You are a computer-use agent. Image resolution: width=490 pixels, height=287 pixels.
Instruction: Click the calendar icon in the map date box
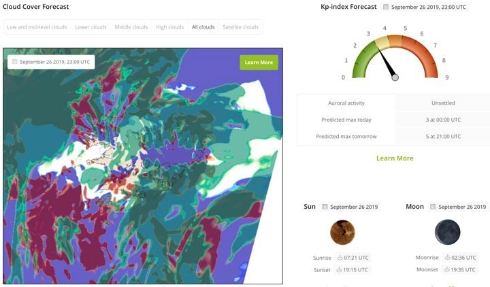coord(15,62)
